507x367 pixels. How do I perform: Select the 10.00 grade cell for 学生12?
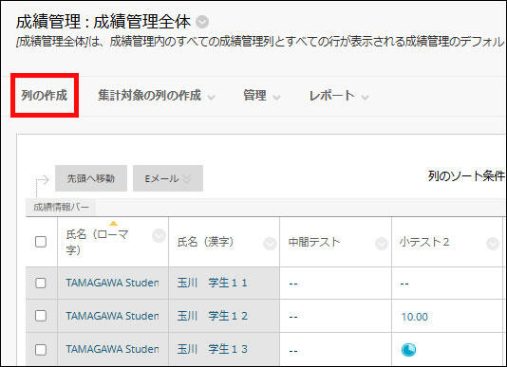(x=415, y=317)
